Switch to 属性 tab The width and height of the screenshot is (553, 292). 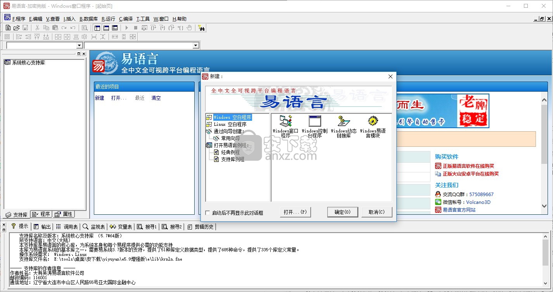[64, 214]
